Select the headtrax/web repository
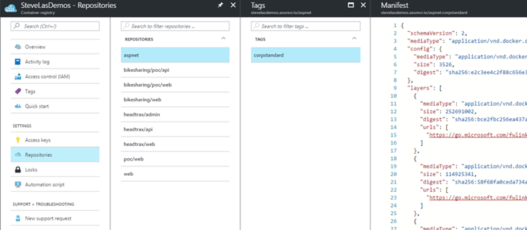 tap(175, 144)
